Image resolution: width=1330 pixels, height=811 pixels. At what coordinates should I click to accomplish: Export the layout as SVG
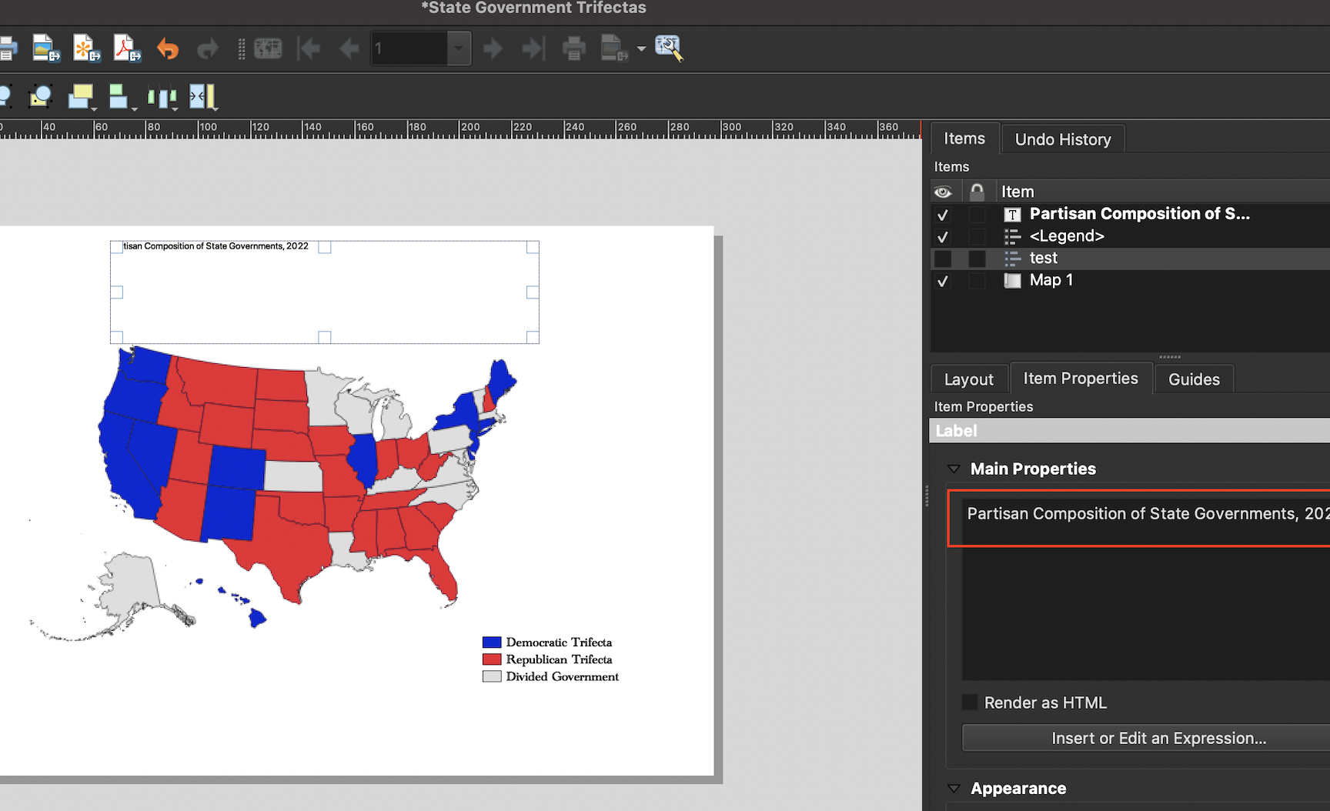point(85,48)
